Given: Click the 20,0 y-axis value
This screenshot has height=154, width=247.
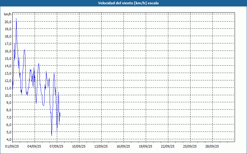Looking at the screenshot, I should coord(8,22).
